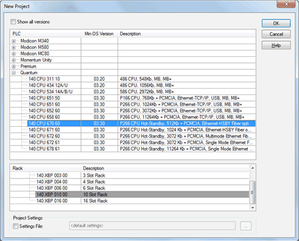Screen dimensions: 299x241
Task: Close the New Project dialog
Action: (286, 4)
